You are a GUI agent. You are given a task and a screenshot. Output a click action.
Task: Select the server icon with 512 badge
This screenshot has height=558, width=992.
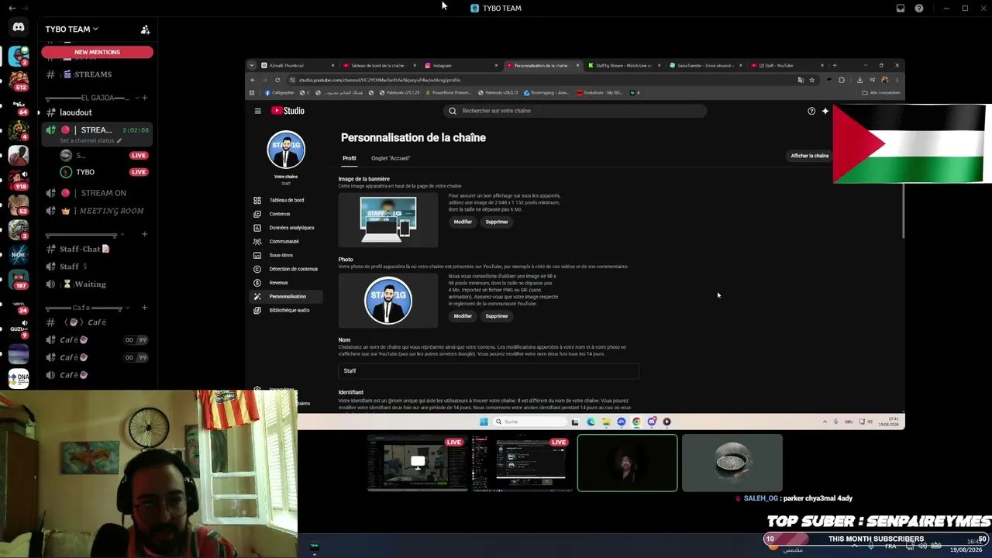click(19, 80)
